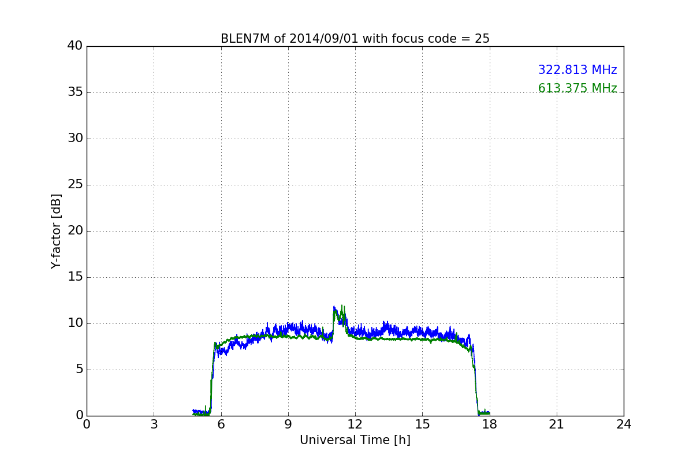693x462 pixels.
Task: Click the x-axis tick label '3'
Action: (154, 424)
